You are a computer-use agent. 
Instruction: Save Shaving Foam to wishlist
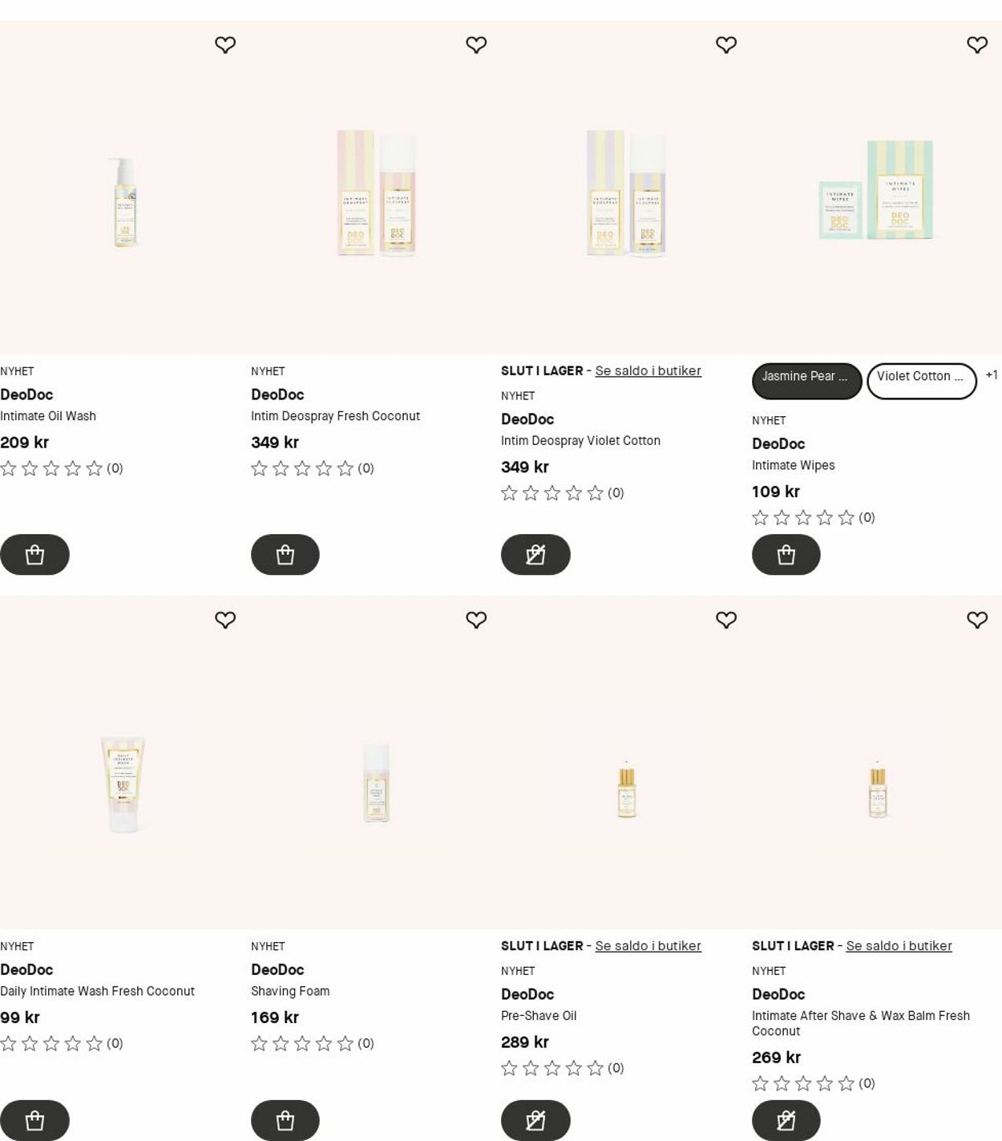[x=476, y=620]
